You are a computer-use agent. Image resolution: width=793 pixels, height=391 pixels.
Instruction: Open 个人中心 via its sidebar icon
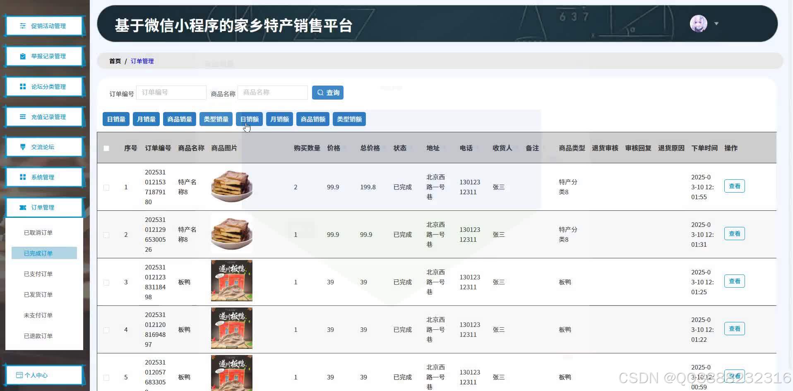click(x=19, y=374)
